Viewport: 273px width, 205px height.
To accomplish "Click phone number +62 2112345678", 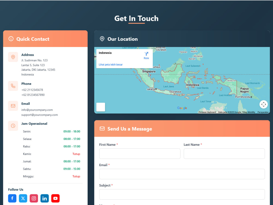I will pyautogui.click(x=32, y=90).
